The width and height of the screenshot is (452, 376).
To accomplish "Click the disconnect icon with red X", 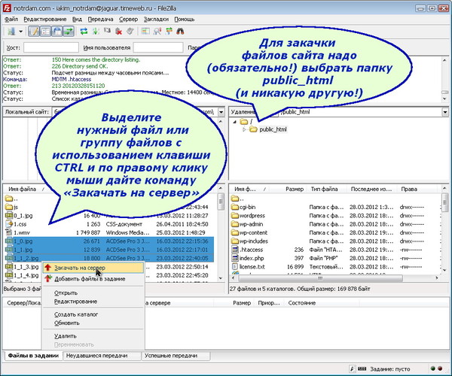I will pos(118,32).
